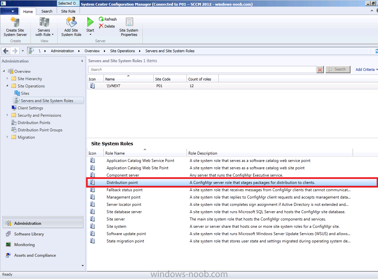This screenshot has height=279, width=378.
Task: Collapse the Site Operations node
Action: coord(7,86)
